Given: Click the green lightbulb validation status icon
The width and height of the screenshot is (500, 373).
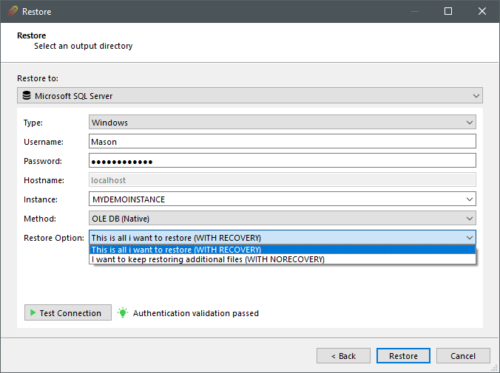Looking at the screenshot, I should 122,313.
